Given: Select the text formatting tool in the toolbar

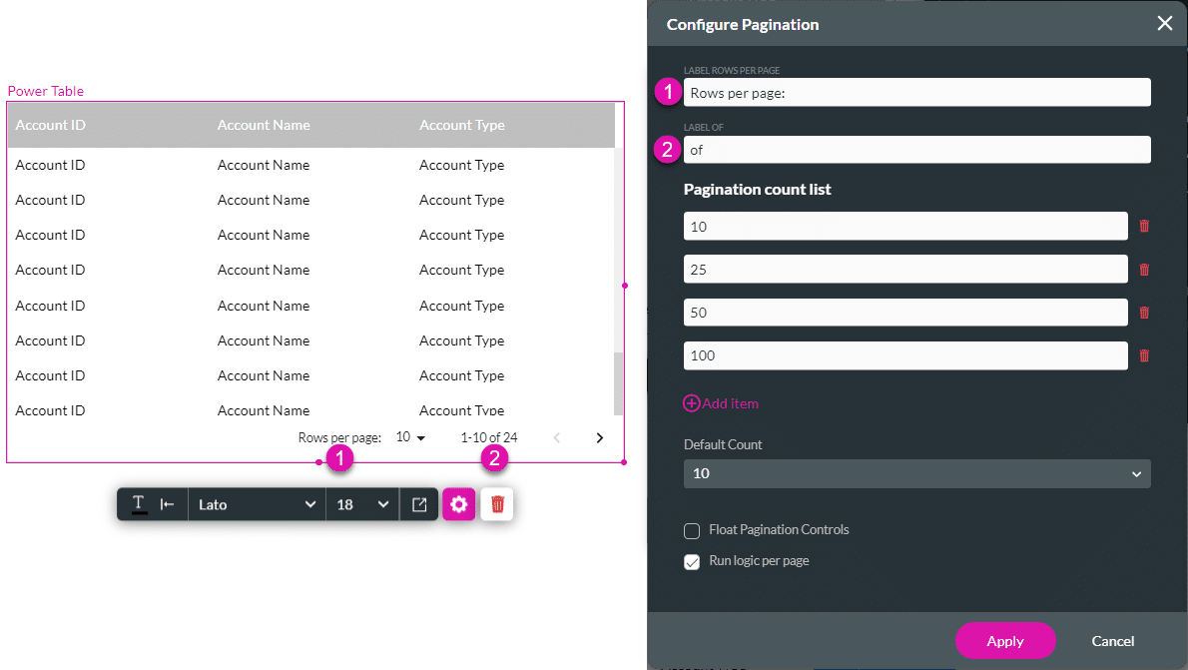Looking at the screenshot, I should 138,503.
